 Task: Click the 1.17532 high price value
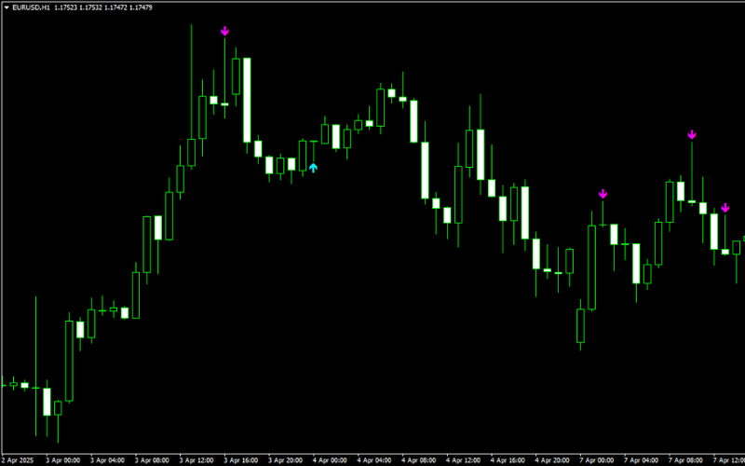90,7
